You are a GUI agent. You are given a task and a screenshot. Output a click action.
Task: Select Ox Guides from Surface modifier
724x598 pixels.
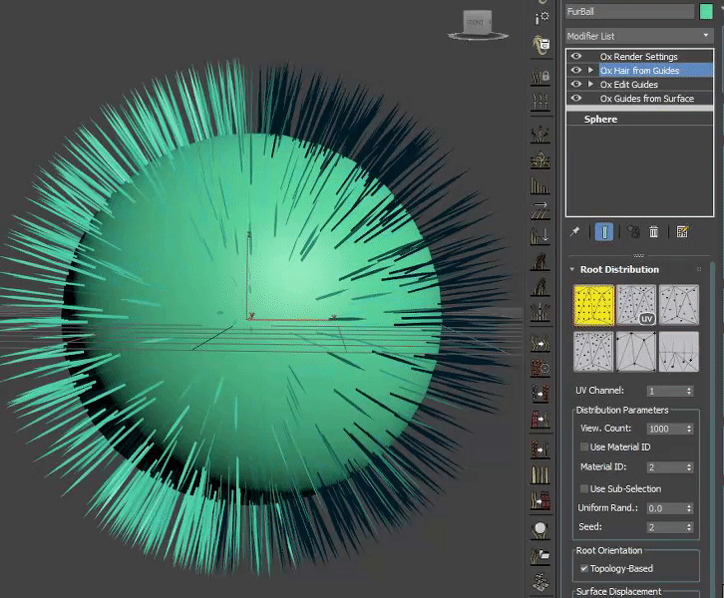click(x=646, y=99)
